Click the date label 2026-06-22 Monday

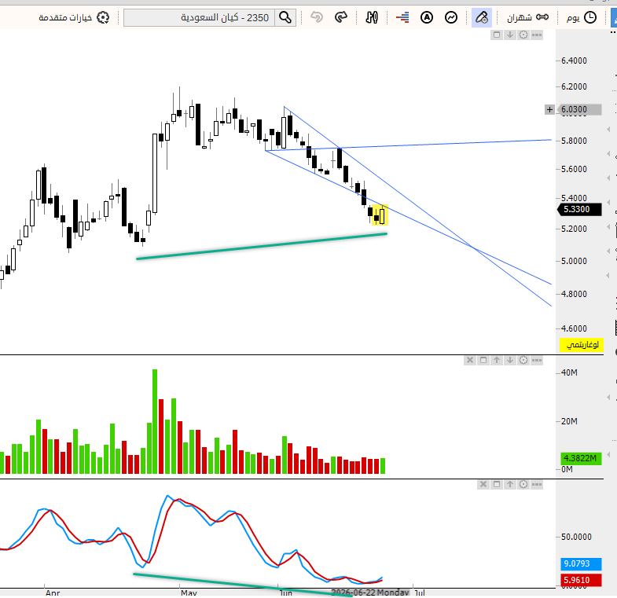pyautogui.click(x=370, y=592)
